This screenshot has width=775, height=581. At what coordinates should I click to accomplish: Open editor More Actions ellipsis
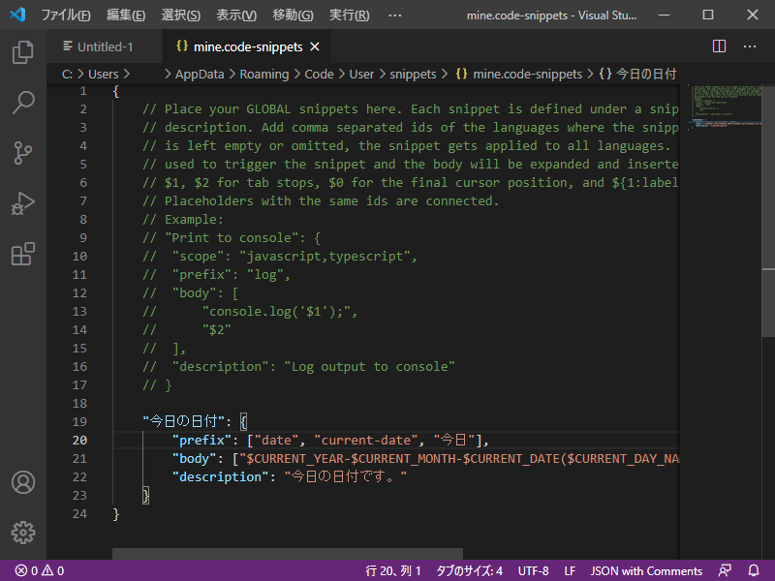point(749,46)
